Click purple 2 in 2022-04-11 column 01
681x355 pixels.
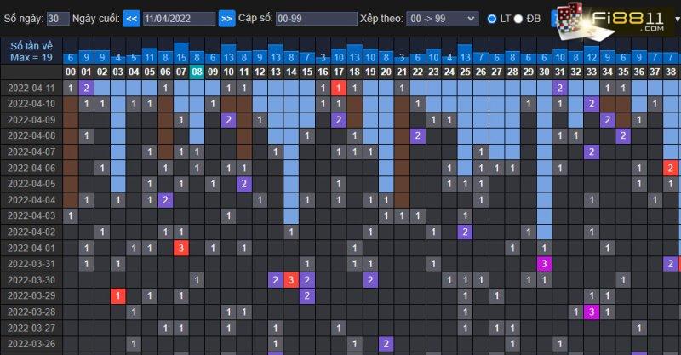[86, 88]
